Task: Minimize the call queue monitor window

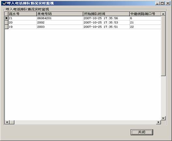Action: click(158, 3)
